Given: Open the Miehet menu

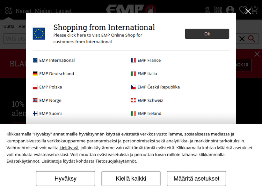Looking at the screenshot, I should coord(43,11).
